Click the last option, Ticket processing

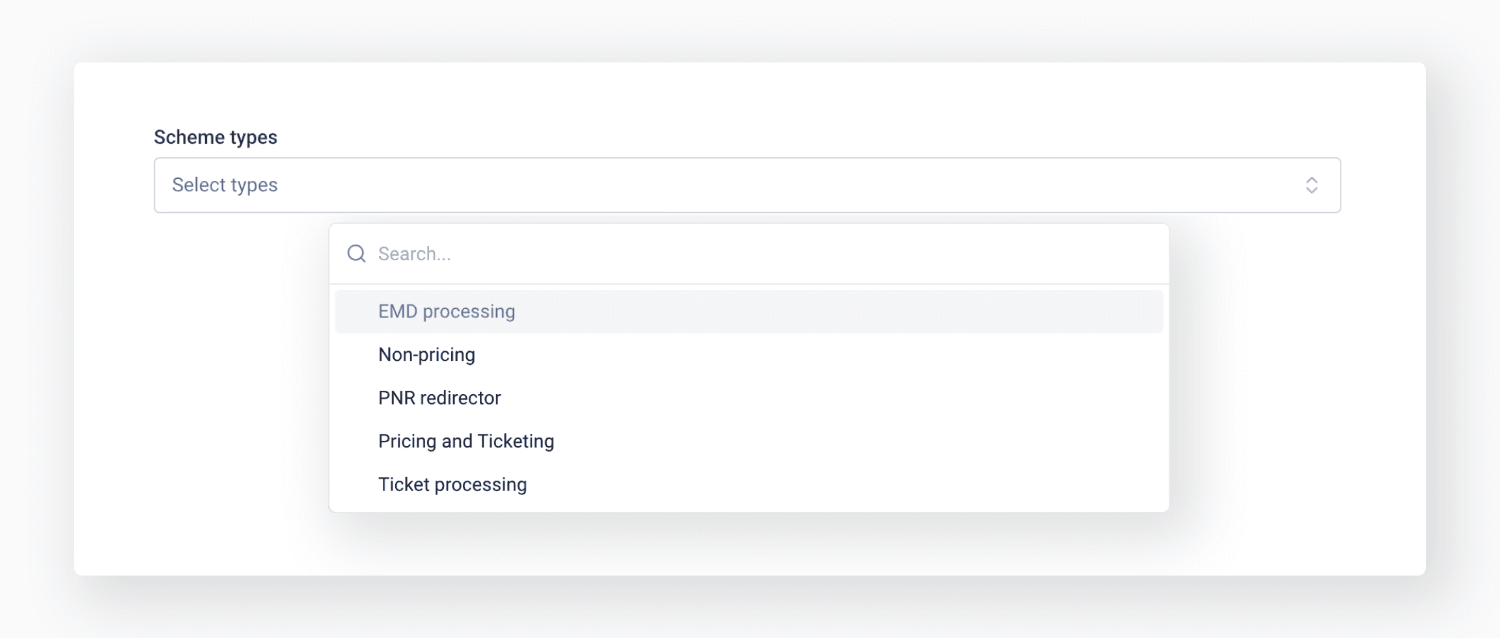pyautogui.click(x=749, y=485)
